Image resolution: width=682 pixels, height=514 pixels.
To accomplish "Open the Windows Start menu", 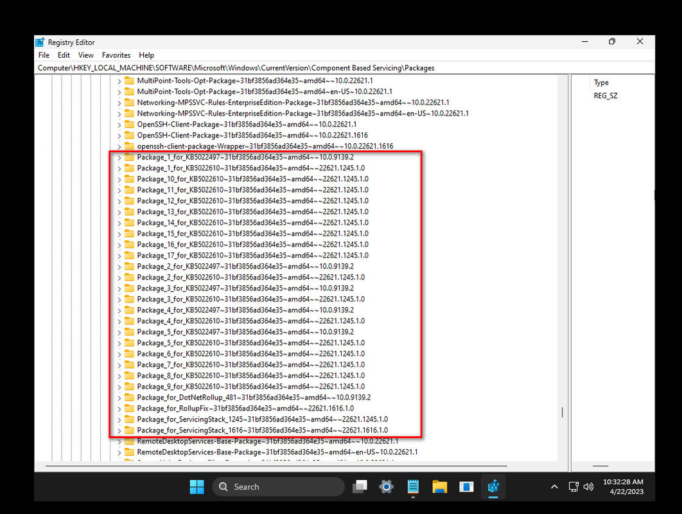I will pos(197,486).
